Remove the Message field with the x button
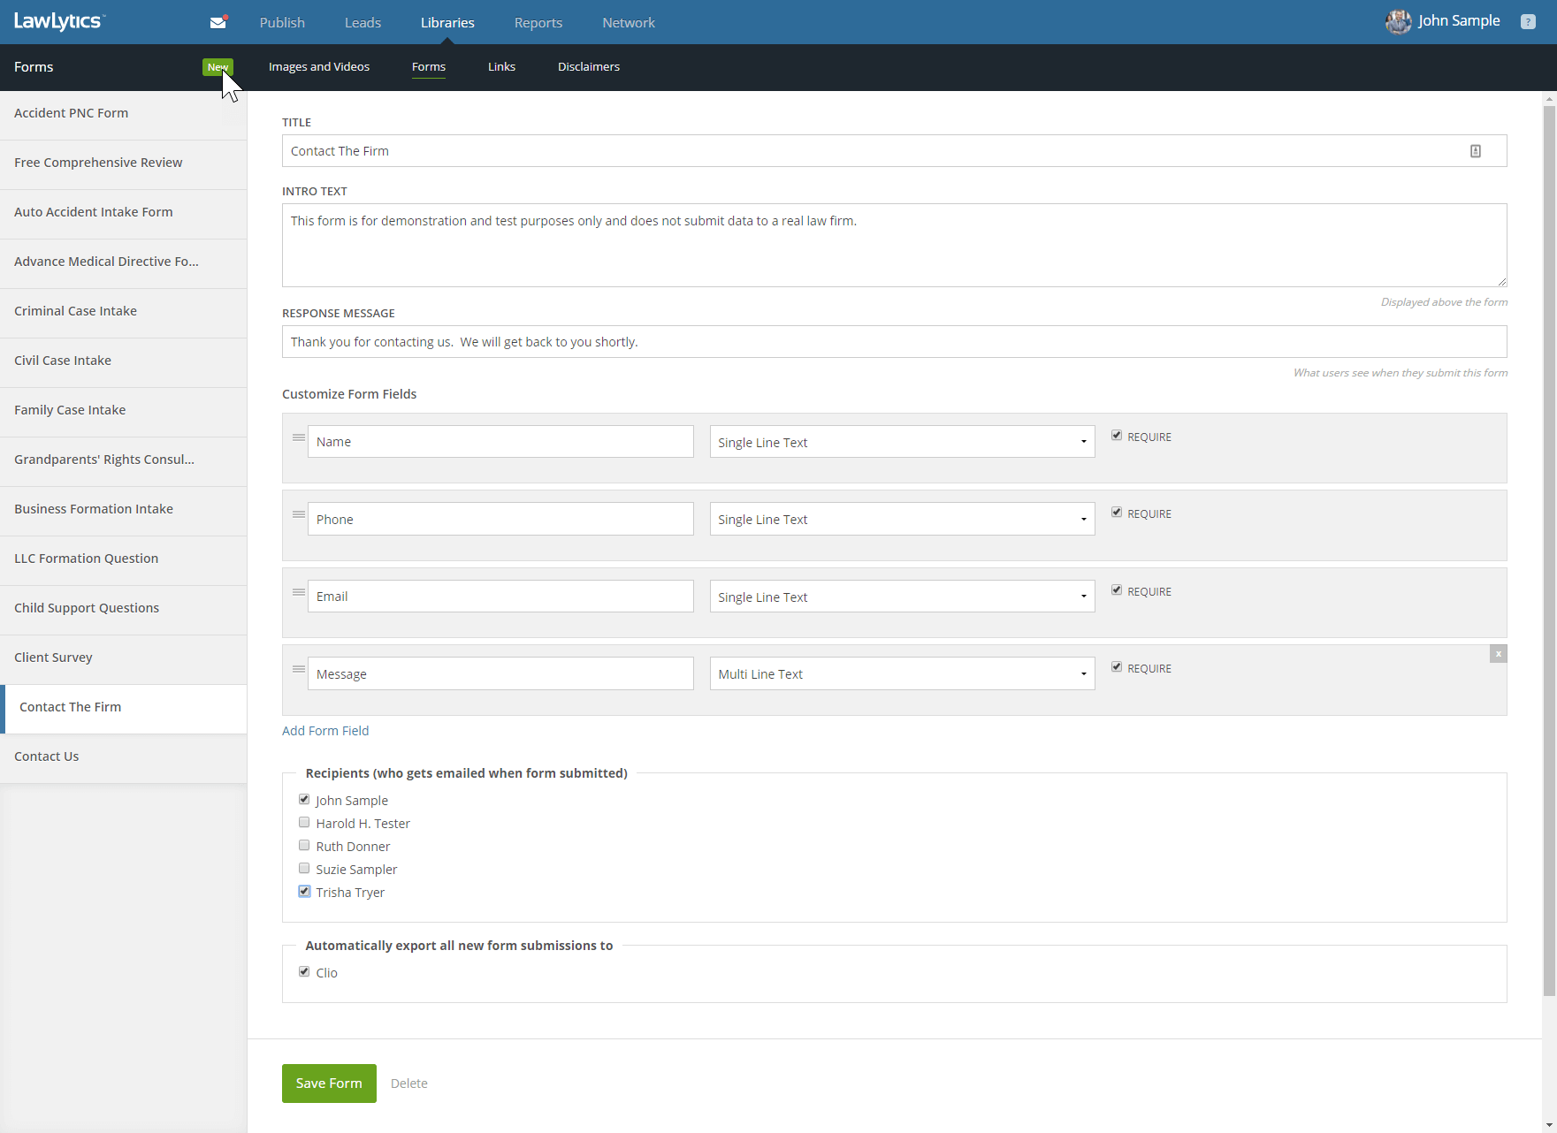The width and height of the screenshot is (1557, 1133). 1498,654
